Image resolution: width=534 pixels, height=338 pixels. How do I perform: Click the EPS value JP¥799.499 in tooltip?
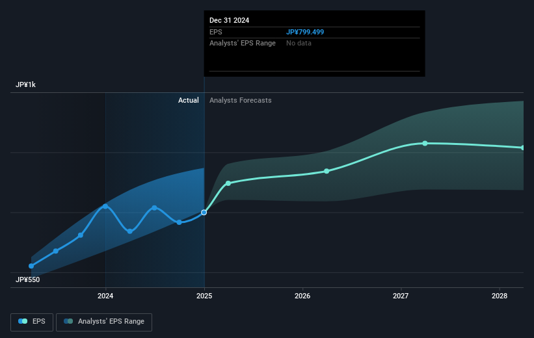pyautogui.click(x=305, y=32)
